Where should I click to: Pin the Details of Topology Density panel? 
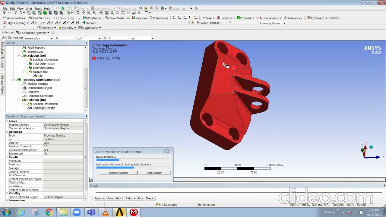click(x=86, y=116)
